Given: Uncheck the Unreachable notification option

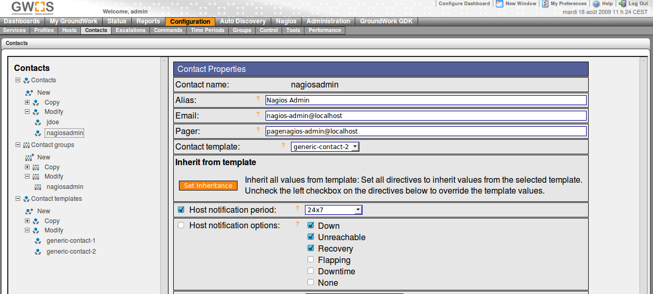Looking at the screenshot, I should click(x=311, y=237).
